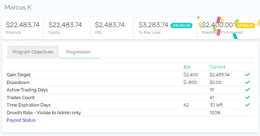This screenshot has width=260, height=136.
Task: Select the Equity stat card
Action: [x=67, y=28]
